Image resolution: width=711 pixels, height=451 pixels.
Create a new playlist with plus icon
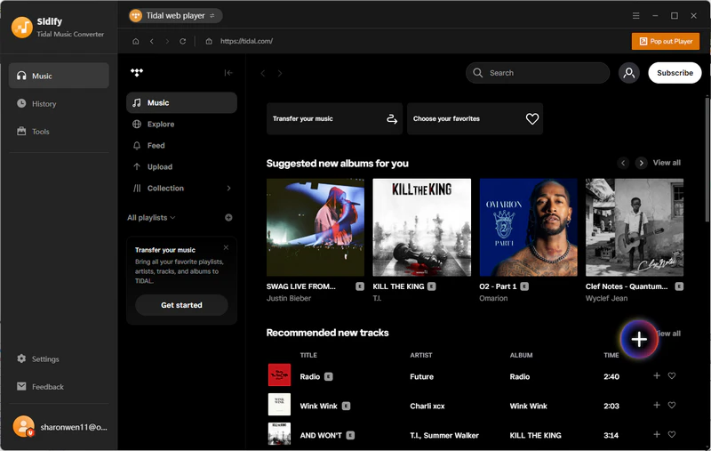tap(228, 218)
